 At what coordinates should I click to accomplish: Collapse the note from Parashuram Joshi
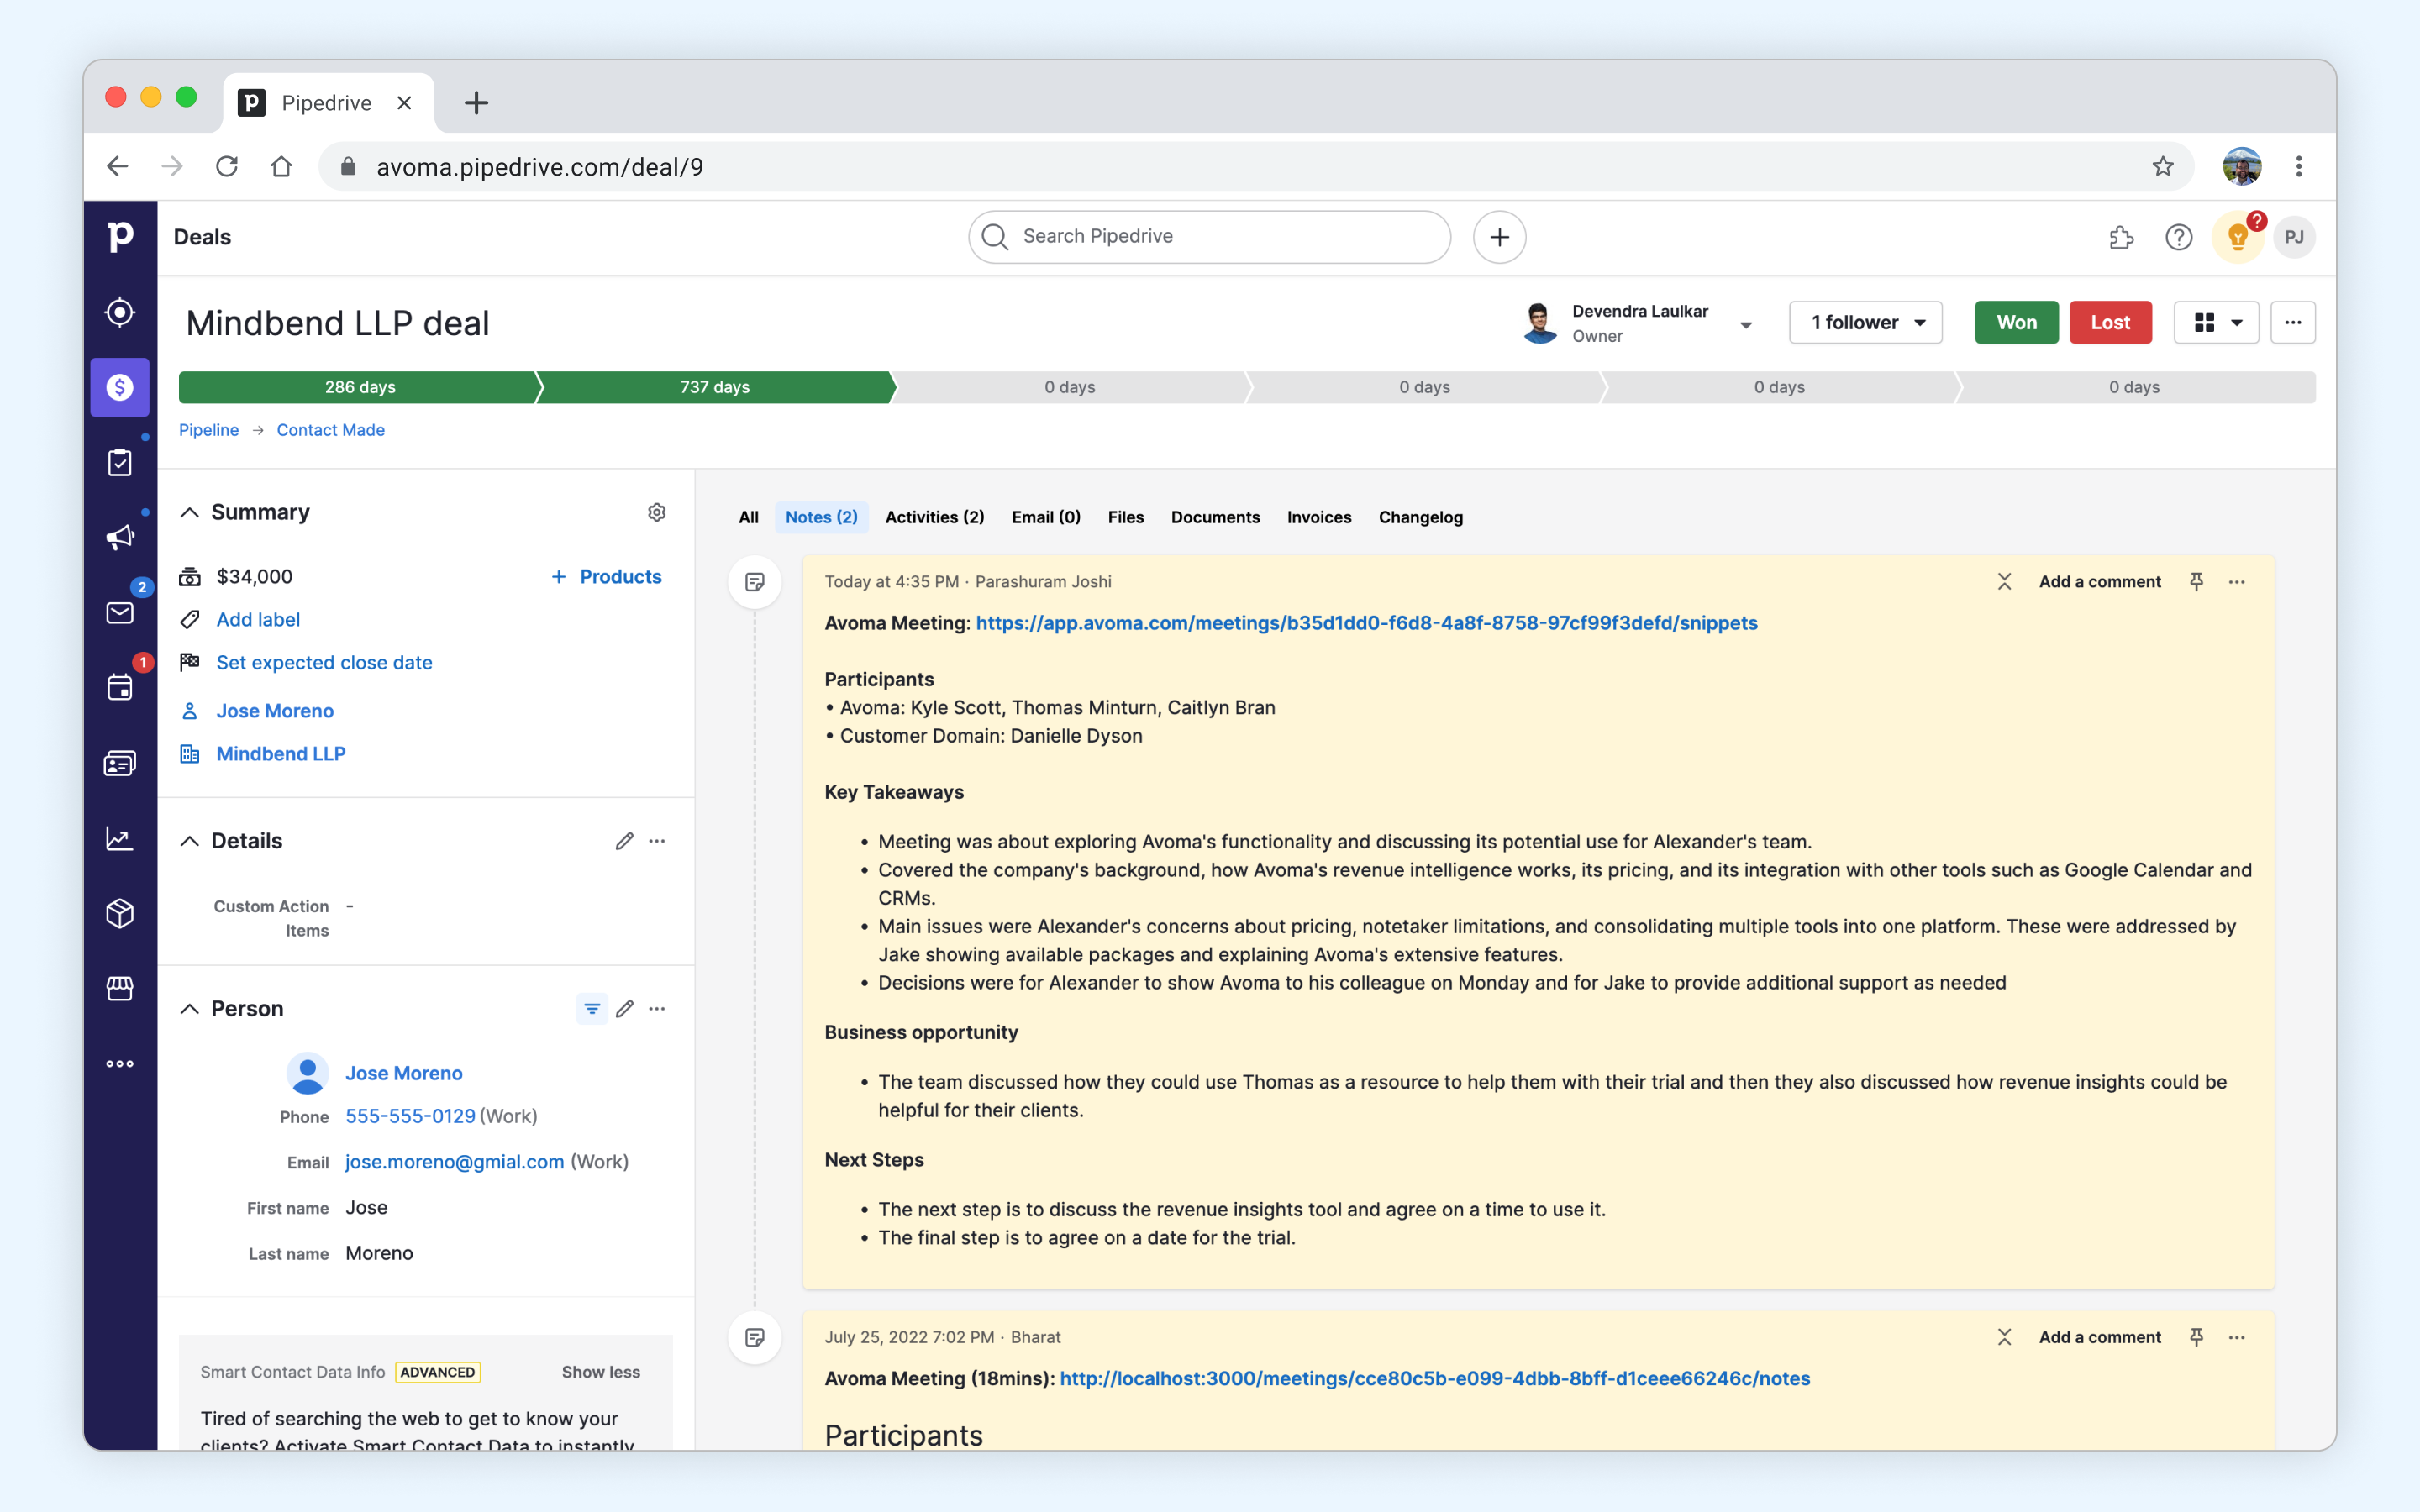pos(2004,582)
